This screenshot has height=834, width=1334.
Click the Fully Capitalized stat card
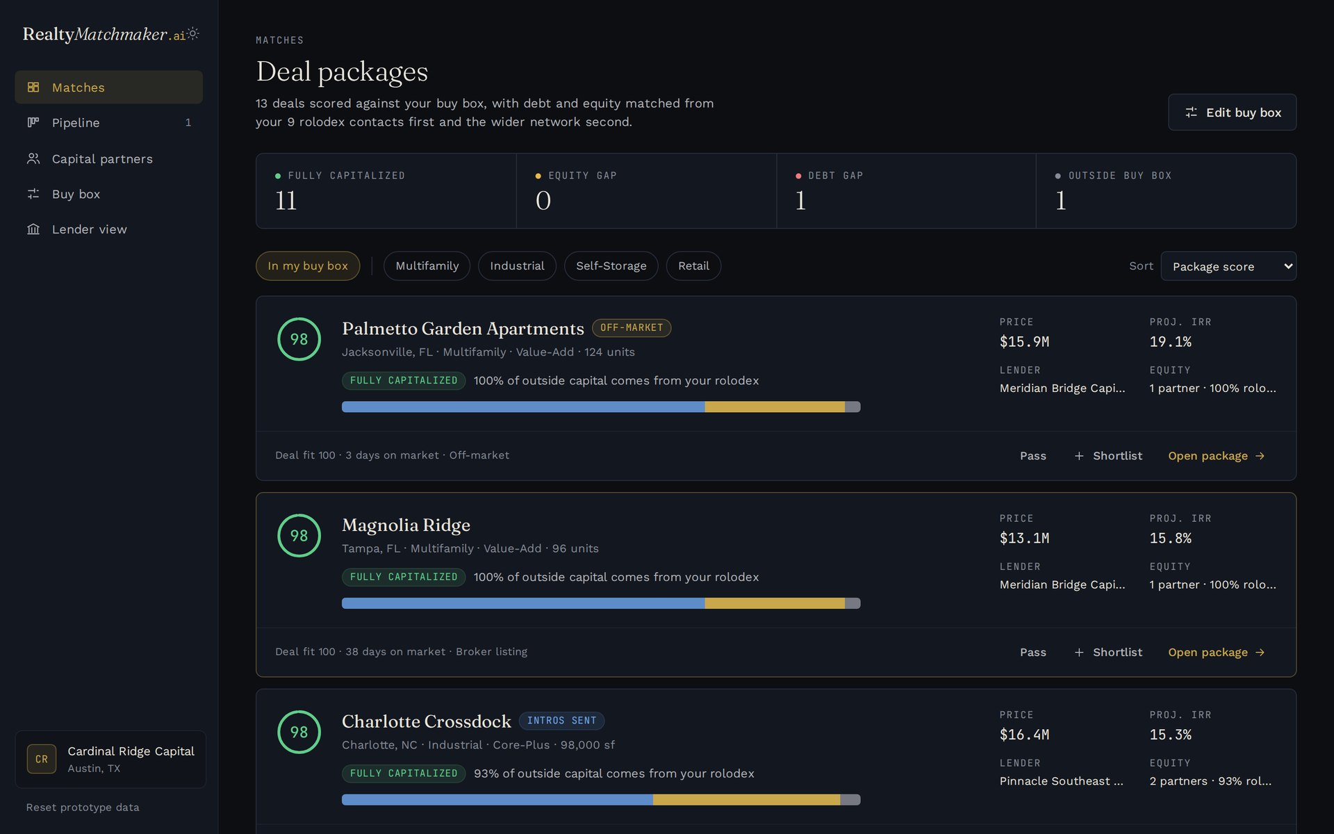point(386,191)
